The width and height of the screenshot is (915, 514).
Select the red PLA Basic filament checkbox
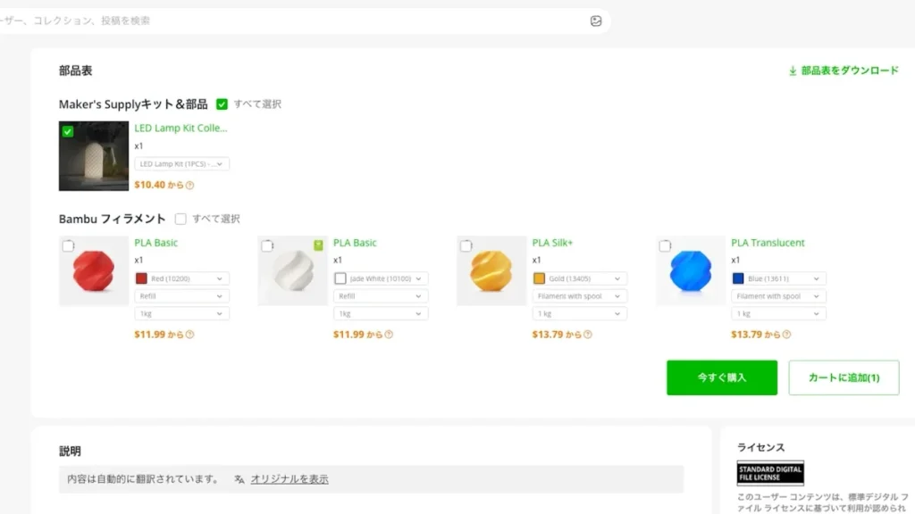[68, 246]
